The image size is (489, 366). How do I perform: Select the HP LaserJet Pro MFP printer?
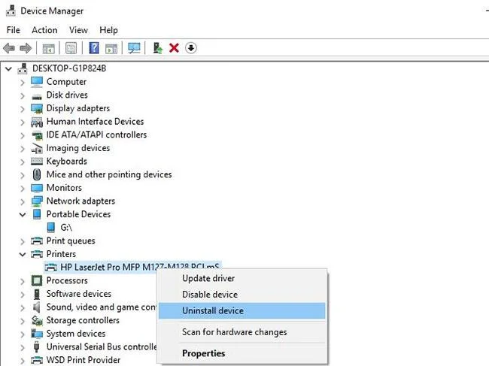pyautogui.click(x=140, y=267)
